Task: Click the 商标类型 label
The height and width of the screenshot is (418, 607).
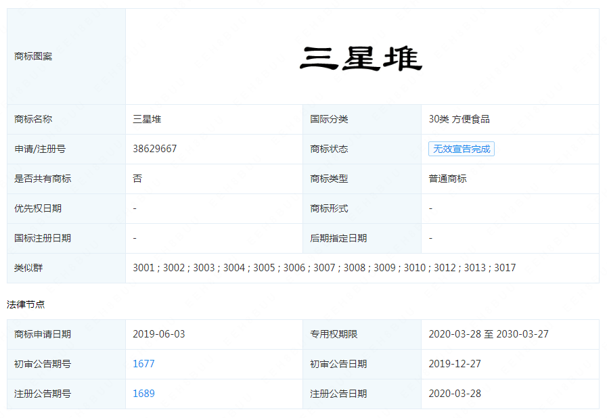Action: [329, 179]
